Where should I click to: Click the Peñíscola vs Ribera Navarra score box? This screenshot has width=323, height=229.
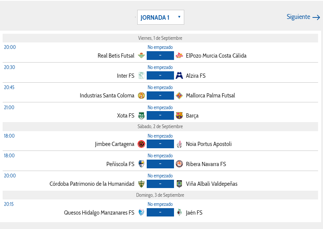pos(160,164)
